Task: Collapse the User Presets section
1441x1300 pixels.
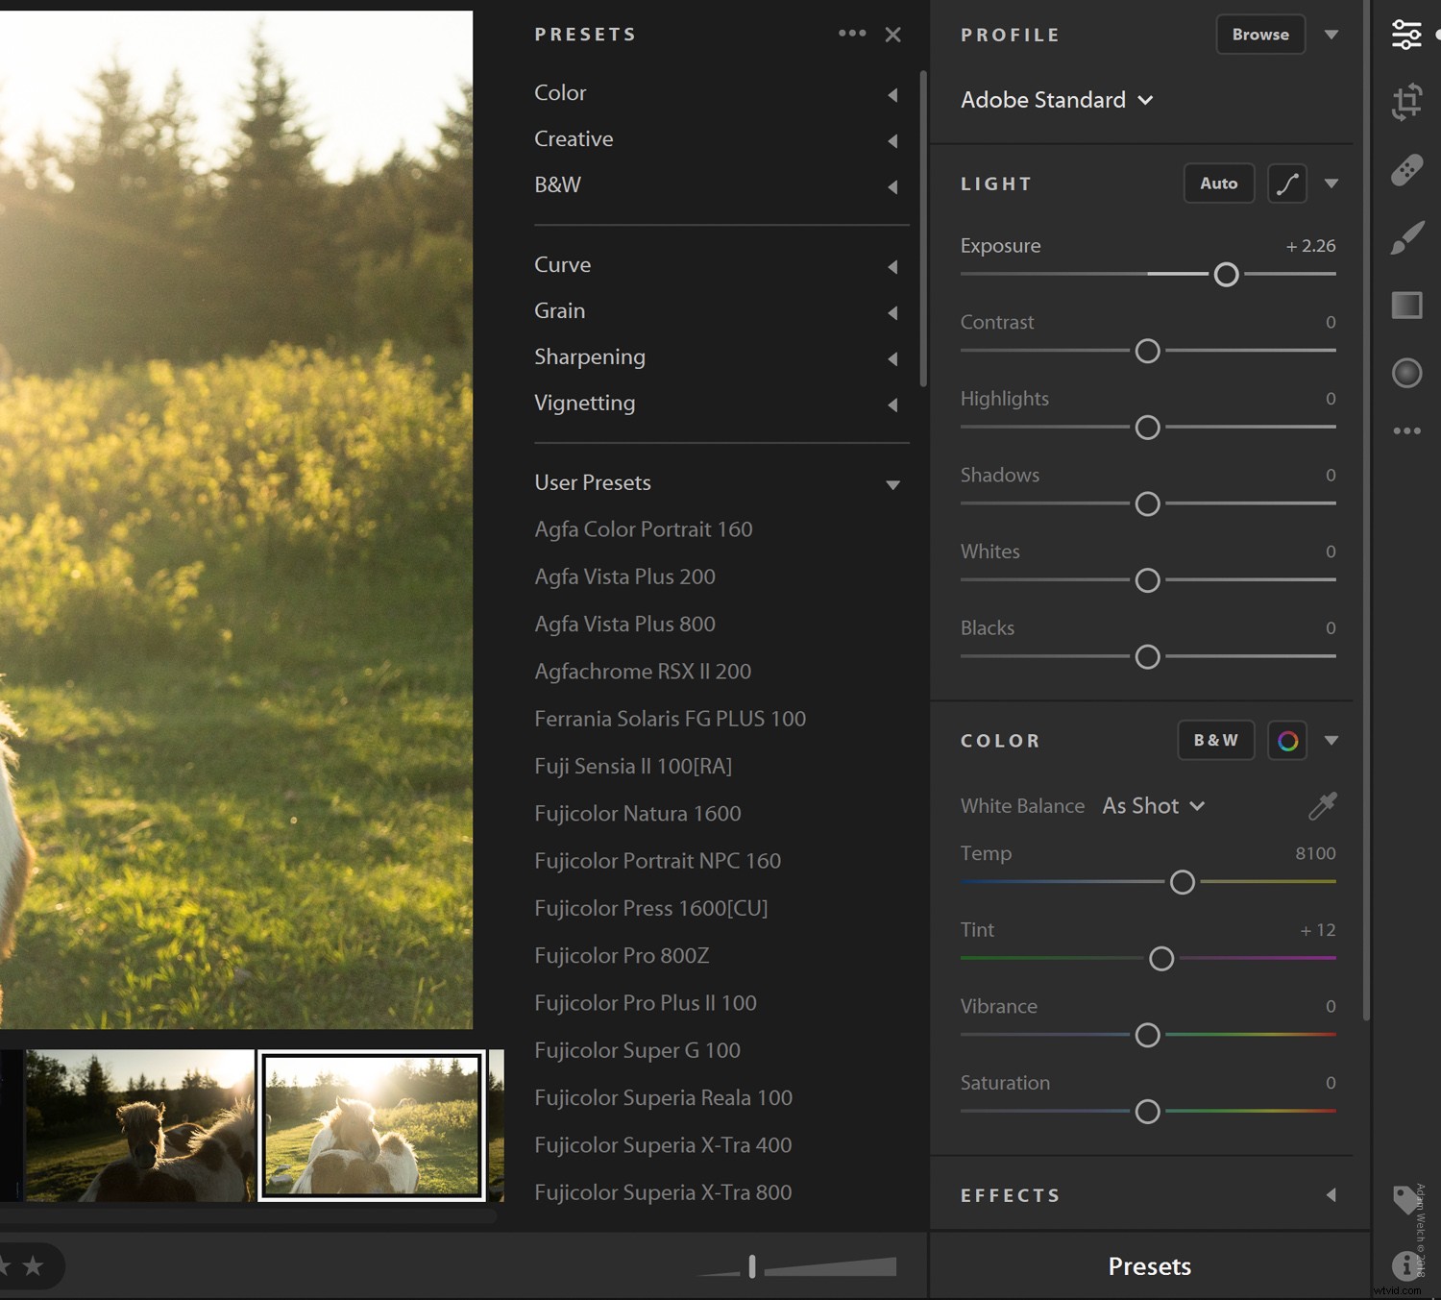Action: click(x=893, y=484)
